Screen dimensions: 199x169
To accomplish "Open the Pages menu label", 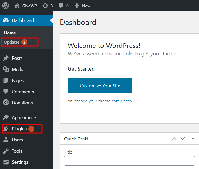I will (x=18, y=81).
